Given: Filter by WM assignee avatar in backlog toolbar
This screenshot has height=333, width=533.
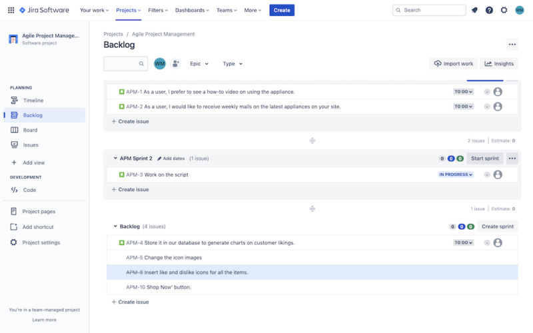Looking at the screenshot, I should tap(160, 63).
